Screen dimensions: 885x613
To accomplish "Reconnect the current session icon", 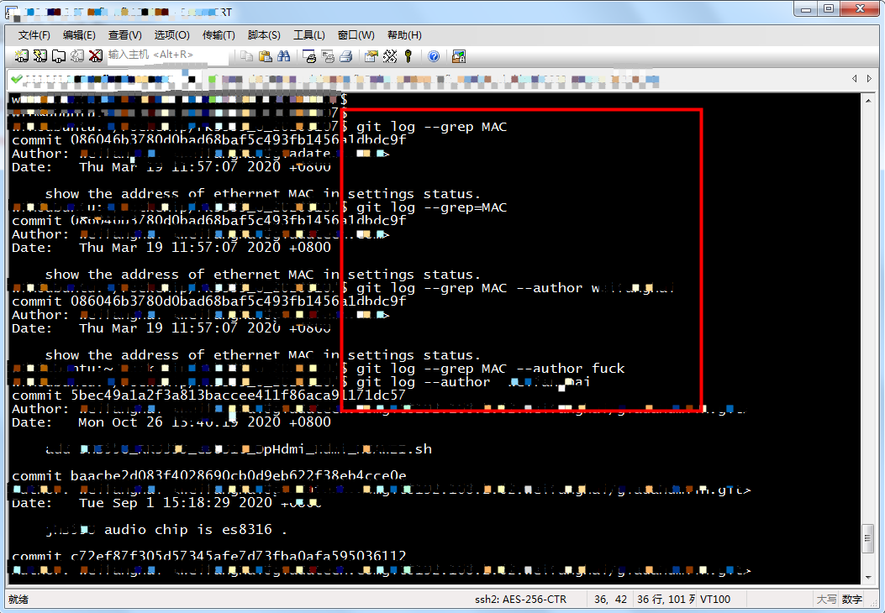I will (x=76, y=55).
